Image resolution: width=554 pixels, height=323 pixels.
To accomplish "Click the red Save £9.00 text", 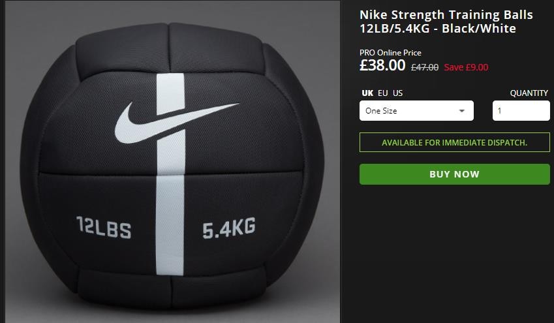I will coord(466,67).
